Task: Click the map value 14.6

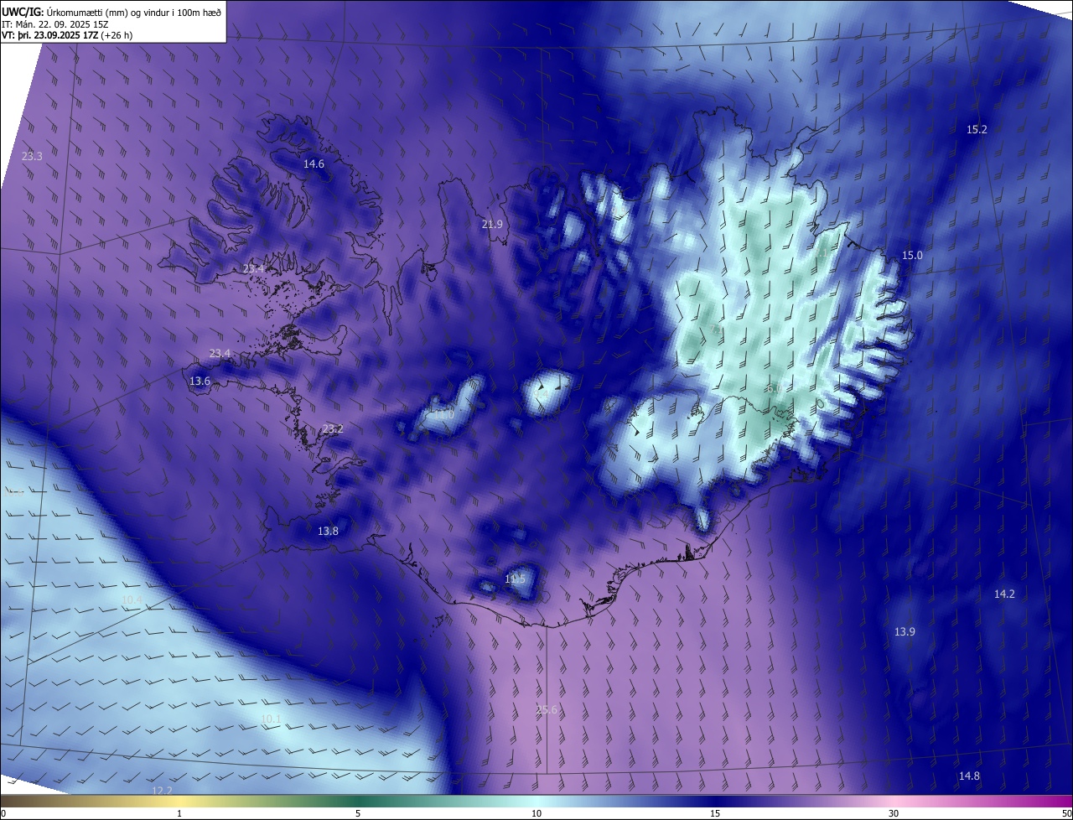Action: [314, 163]
